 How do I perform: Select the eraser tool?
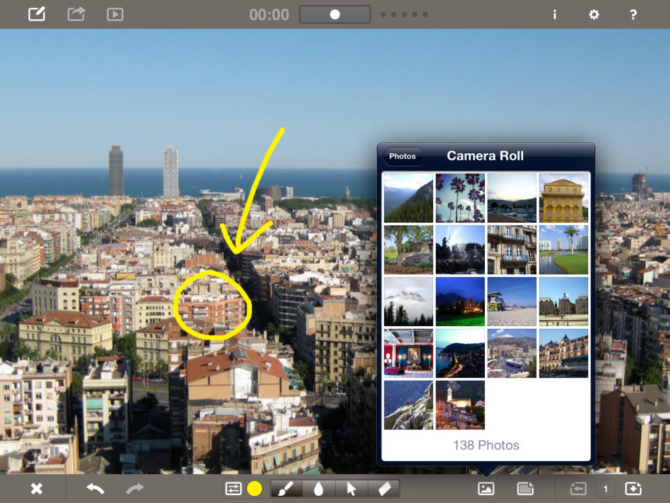point(384,489)
